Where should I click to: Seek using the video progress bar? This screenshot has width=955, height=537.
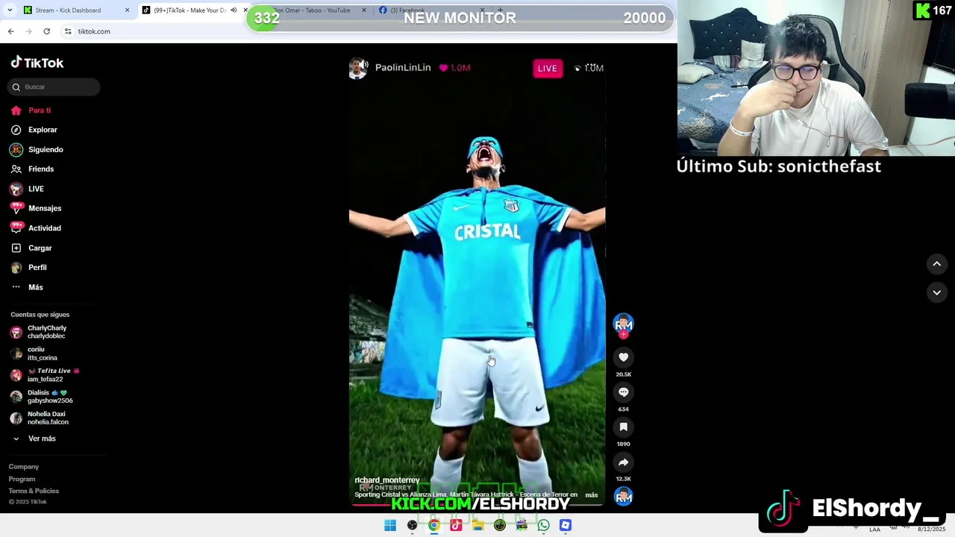click(x=477, y=505)
